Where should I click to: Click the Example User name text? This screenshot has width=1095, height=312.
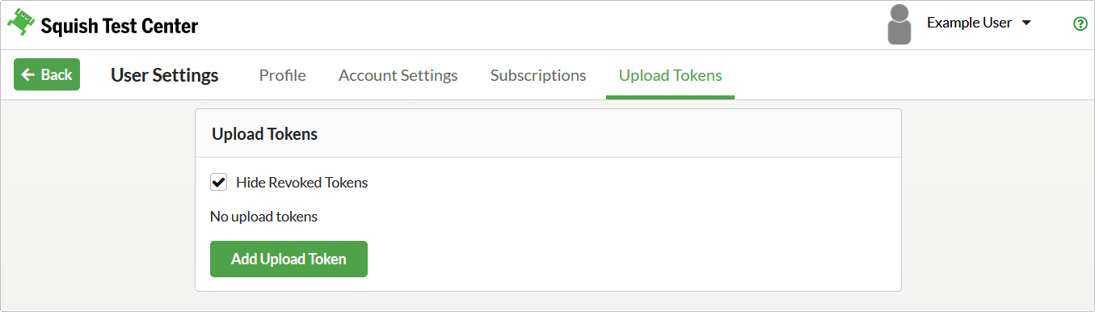[x=969, y=23]
